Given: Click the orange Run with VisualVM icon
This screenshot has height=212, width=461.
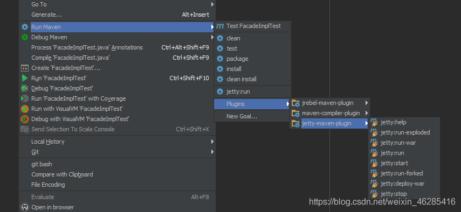Looking at the screenshot, I should (x=25, y=109).
